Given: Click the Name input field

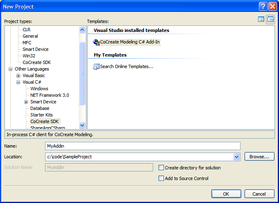Looking at the screenshot, I should pos(143,146).
